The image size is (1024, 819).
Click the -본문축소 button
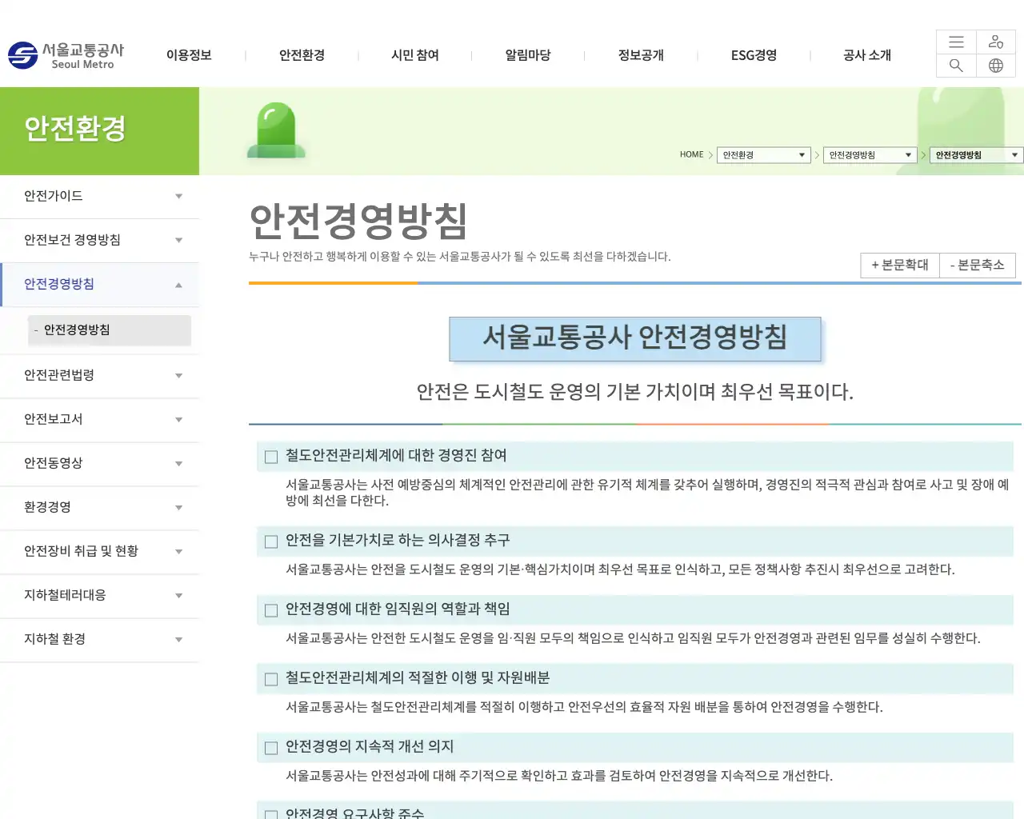pos(977,265)
